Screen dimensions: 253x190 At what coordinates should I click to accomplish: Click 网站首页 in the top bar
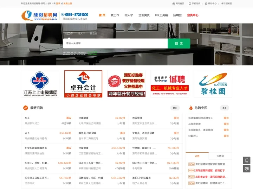click(180, 4)
